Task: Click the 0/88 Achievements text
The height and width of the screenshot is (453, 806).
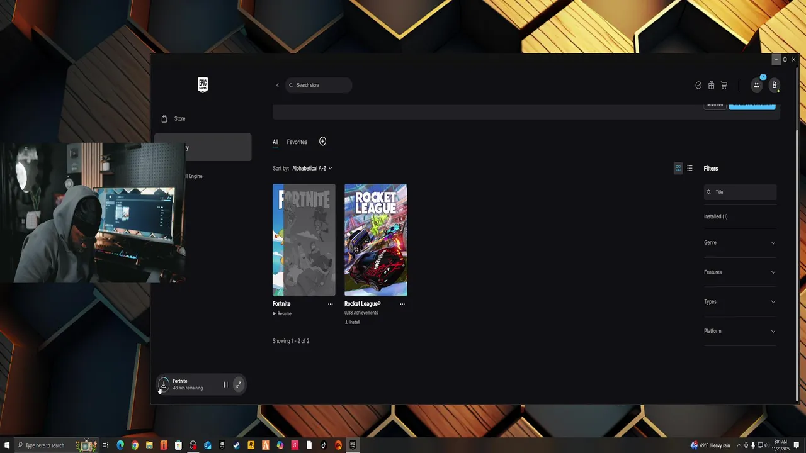Action: [361, 313]
